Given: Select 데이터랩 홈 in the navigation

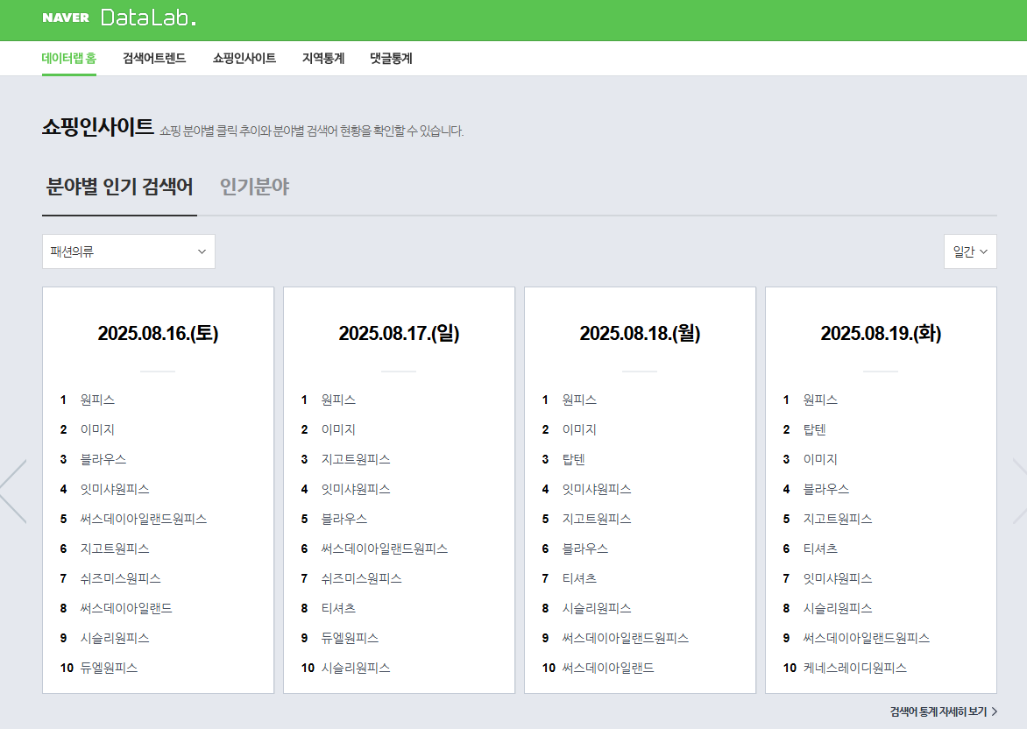Looking at the screenshot, I should tap(69, 58).
